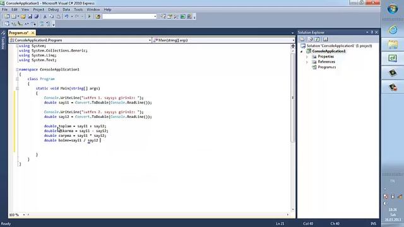Click the Find in Files icon
Viewport: 404px width, 227px height.
[98, 16]
